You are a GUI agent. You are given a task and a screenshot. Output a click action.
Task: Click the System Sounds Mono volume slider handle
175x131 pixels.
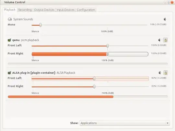tap(41, 25)
